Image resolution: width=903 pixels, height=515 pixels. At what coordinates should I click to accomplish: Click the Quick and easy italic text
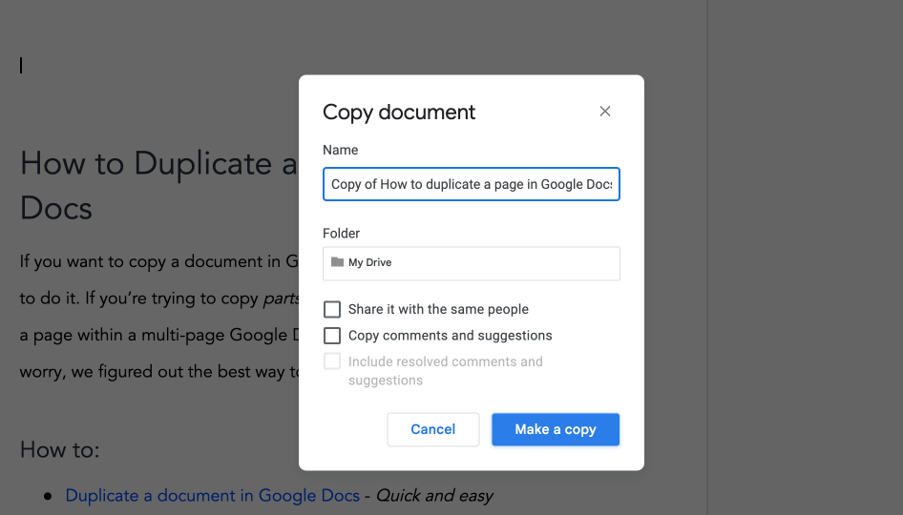[x=434, y=495]
